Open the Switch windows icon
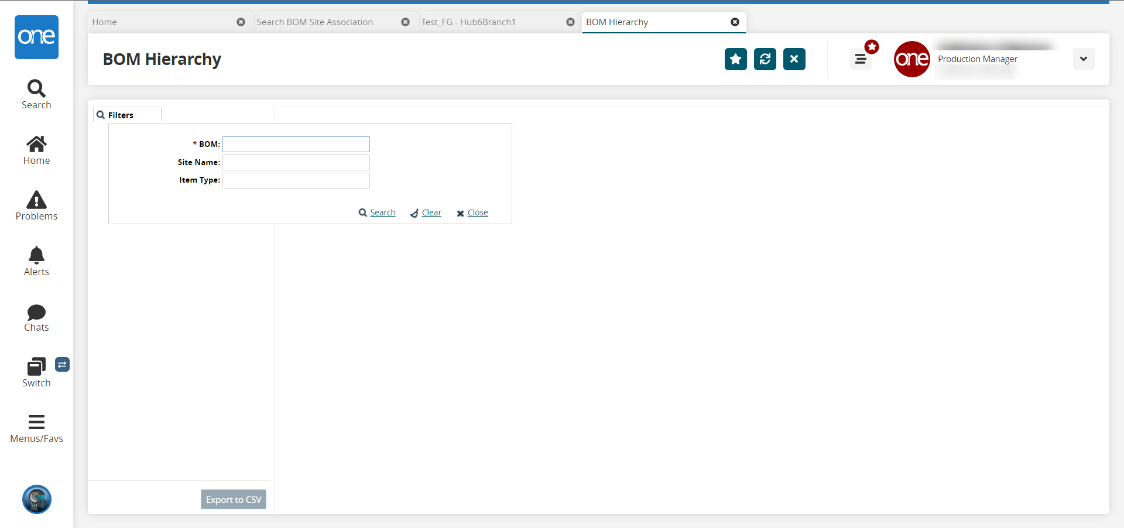Image resolution: width=1124 pixels, height=528 pixels. point(36,373)
